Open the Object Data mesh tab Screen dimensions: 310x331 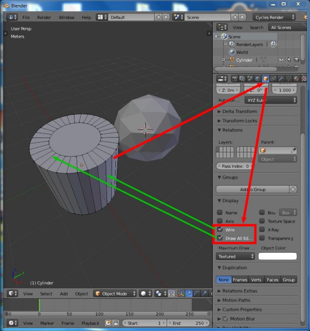click(288, 79)
